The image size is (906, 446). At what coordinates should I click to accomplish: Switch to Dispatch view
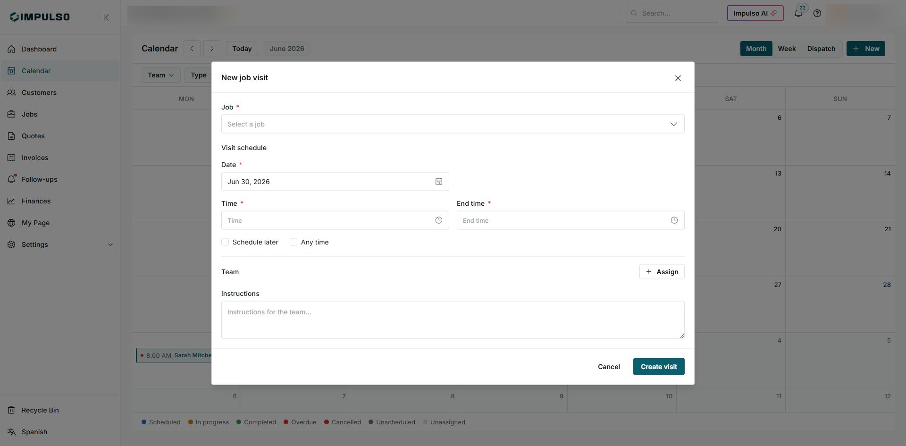click(x=821, y=49)
